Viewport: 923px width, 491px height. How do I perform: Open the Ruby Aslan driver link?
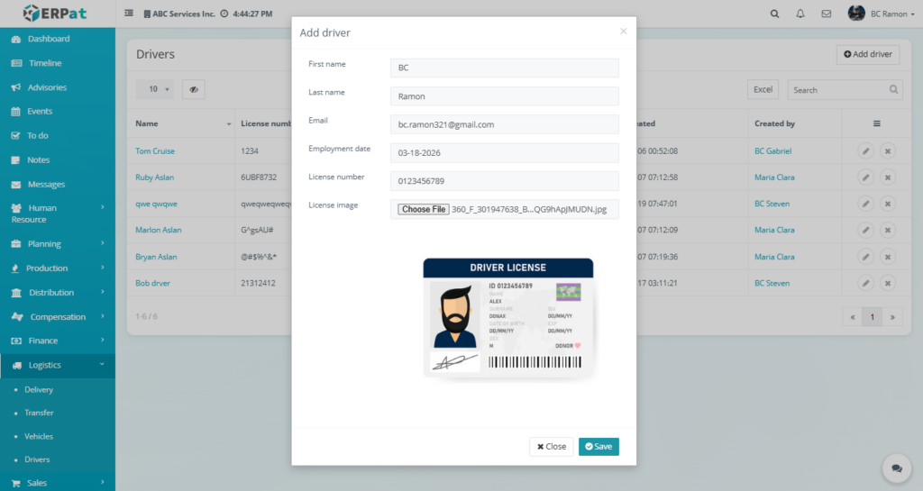[154, 177]
